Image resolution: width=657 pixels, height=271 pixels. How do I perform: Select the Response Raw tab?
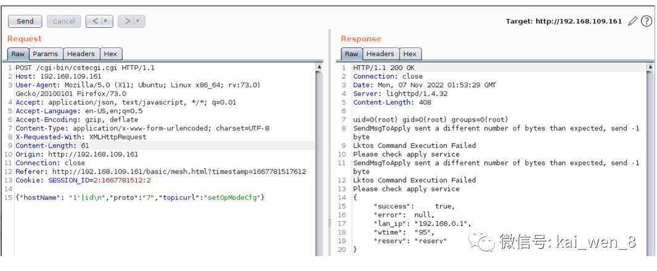coord(351,54)
